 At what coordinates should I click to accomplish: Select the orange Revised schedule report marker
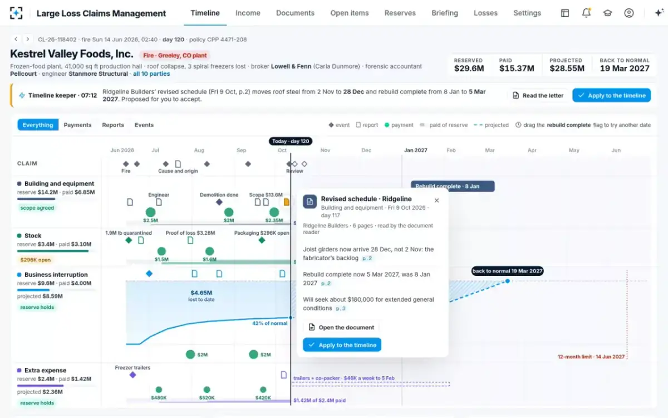point(287,202)
